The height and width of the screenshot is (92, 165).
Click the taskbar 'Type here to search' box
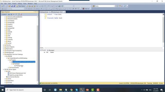pyautogui.click(x=23, y=90)
